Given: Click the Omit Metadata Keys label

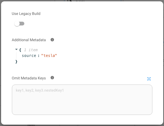Looking at the screenshot, I should tap(29, 78).
